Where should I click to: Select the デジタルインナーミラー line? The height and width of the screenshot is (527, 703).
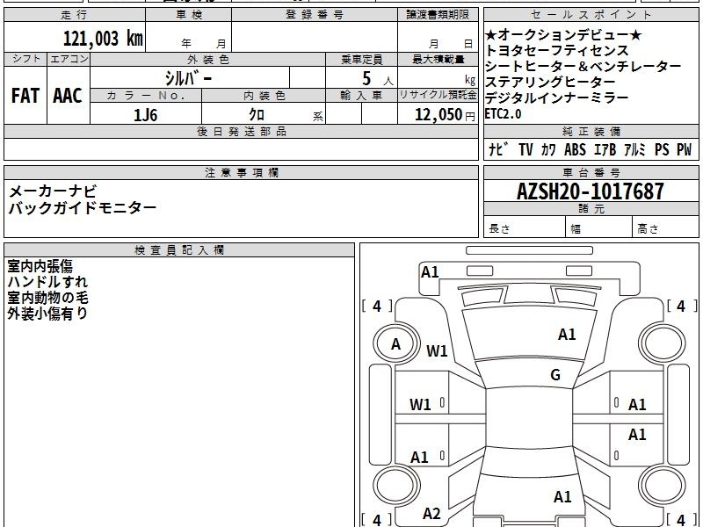(557, 97)
